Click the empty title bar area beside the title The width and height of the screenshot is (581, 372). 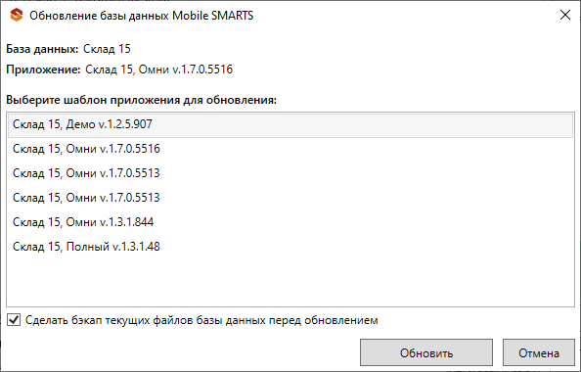click(x=404, y=16)
